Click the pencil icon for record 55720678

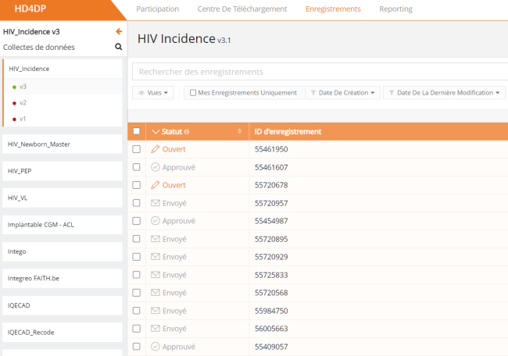(x=156, y=185)
